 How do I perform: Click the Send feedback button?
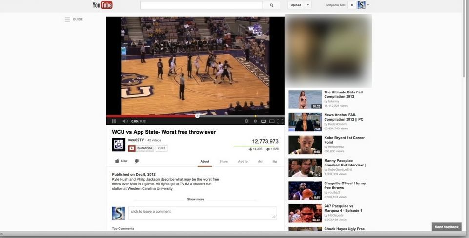point(447,227)
